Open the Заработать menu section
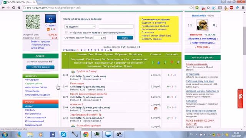The image size is (246, 138). [40, 76]
